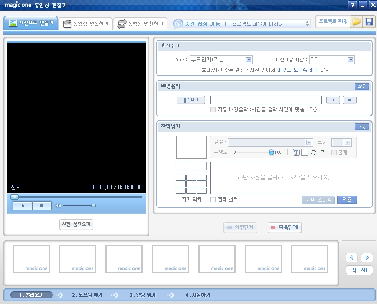Select step 4.저장하기

(x=198, y=295)
